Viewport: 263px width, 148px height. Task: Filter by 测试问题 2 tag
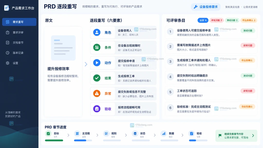(x=232, y=20)
